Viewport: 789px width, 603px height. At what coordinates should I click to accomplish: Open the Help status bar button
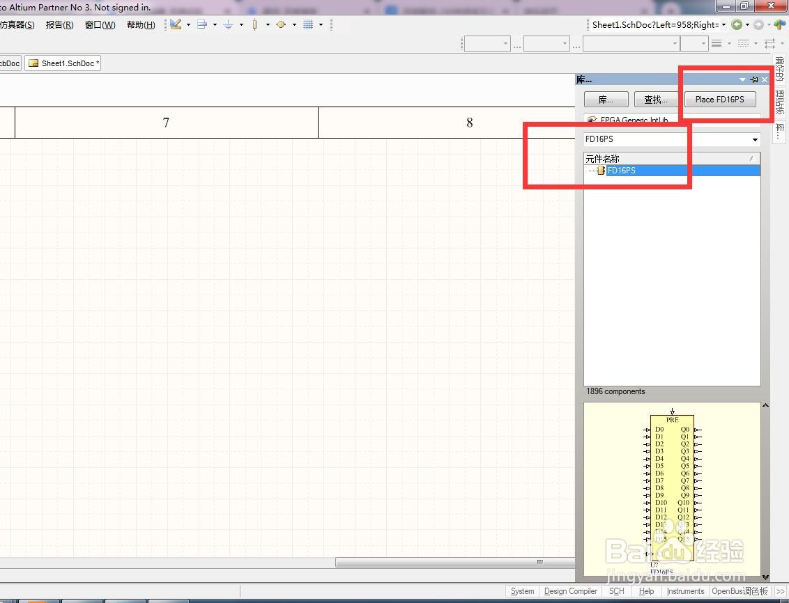(646, 591)
